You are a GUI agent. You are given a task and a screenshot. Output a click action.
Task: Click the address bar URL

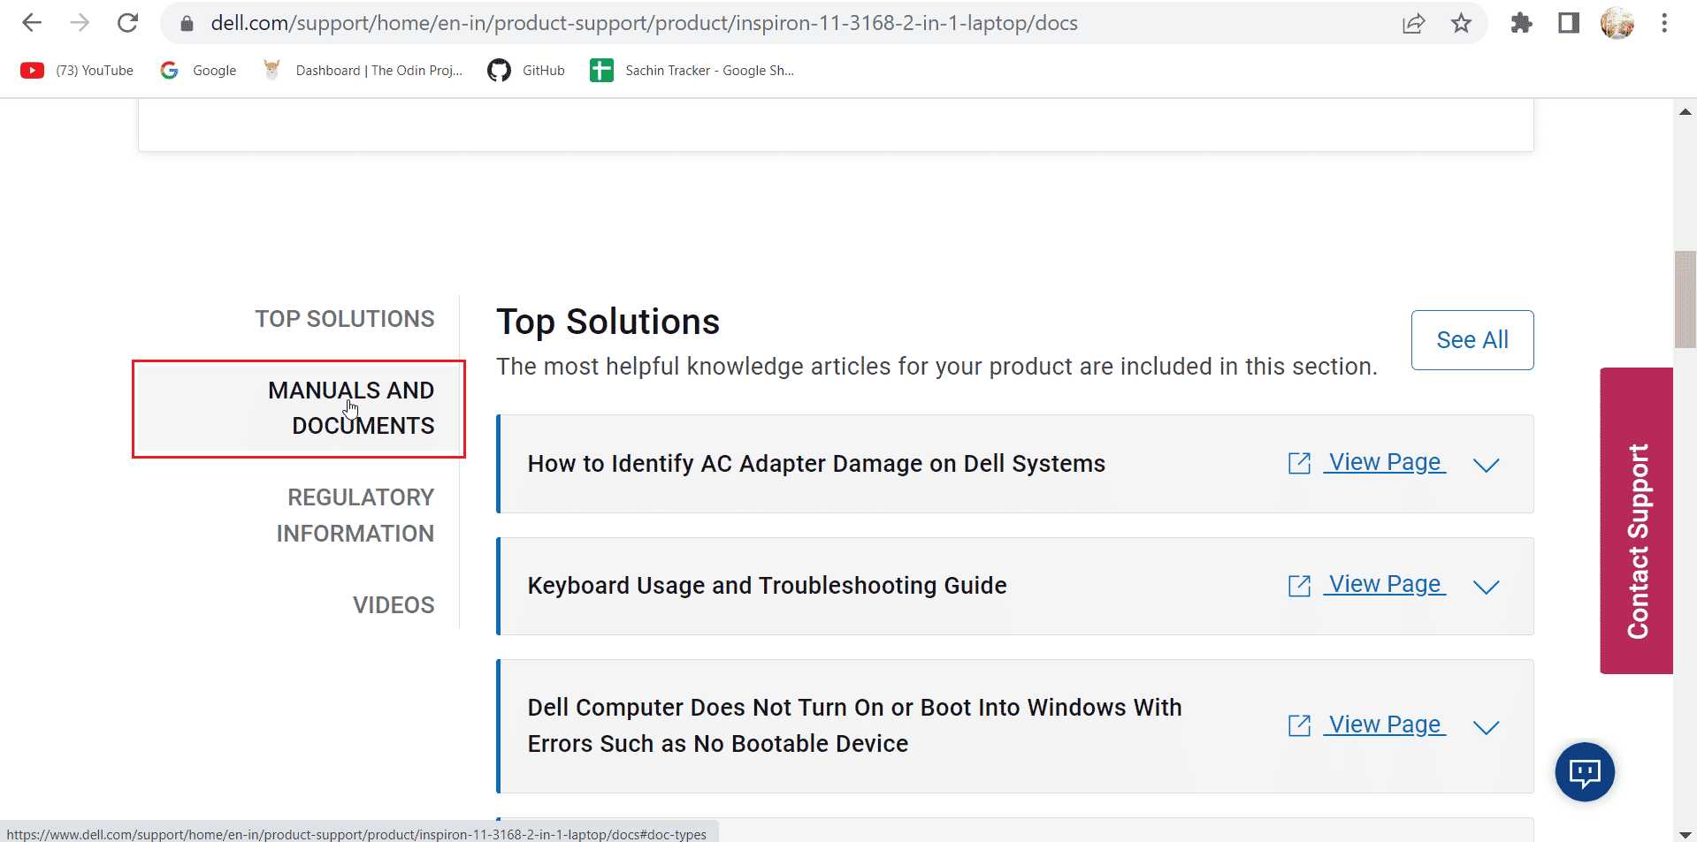click(x=644, y=23)
